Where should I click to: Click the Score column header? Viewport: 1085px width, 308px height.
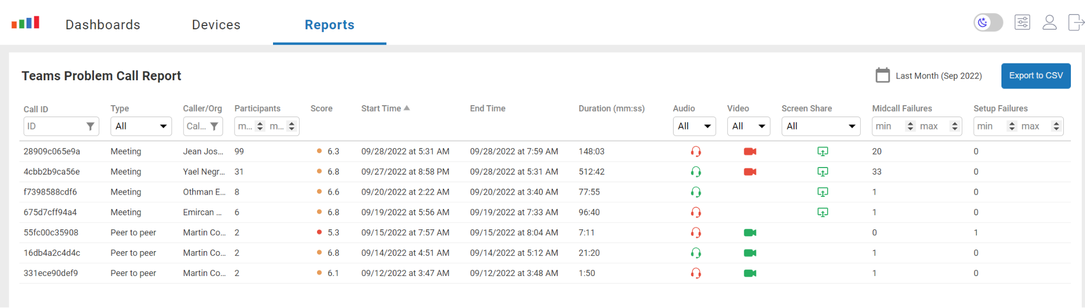tap(321, 108)
